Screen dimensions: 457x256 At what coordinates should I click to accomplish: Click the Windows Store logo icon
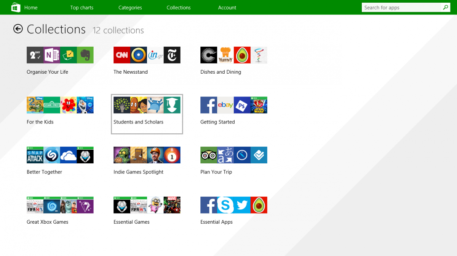point(15,7)
